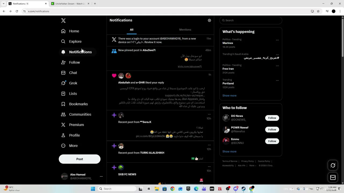The height and width of the screenshot is (193, 344).
Task: Open the floating messages envelope button
Action: point(333,177)
